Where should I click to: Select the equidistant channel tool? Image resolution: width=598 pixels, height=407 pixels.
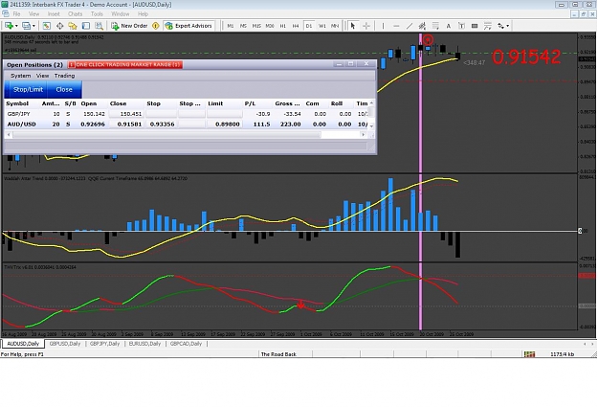[x=422, y=26]
